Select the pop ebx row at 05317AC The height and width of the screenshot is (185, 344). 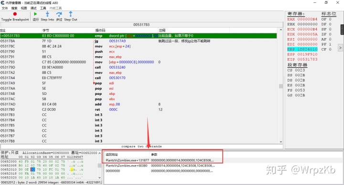click(x=139, y=99)
